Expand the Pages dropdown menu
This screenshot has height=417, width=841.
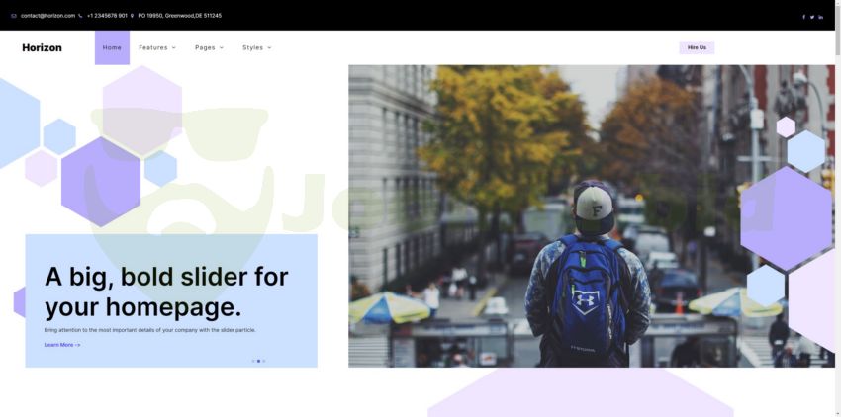tap(209, 47)
